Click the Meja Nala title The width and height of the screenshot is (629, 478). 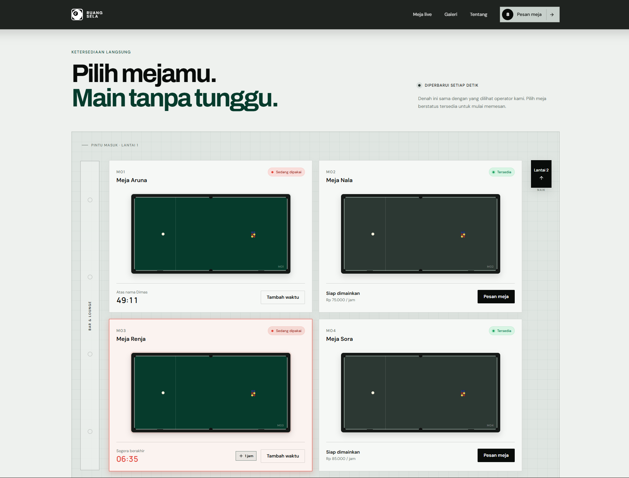[x=339, y=180]
